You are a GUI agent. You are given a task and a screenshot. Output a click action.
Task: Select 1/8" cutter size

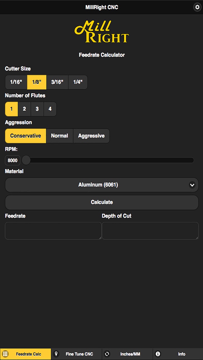(37, 82)
